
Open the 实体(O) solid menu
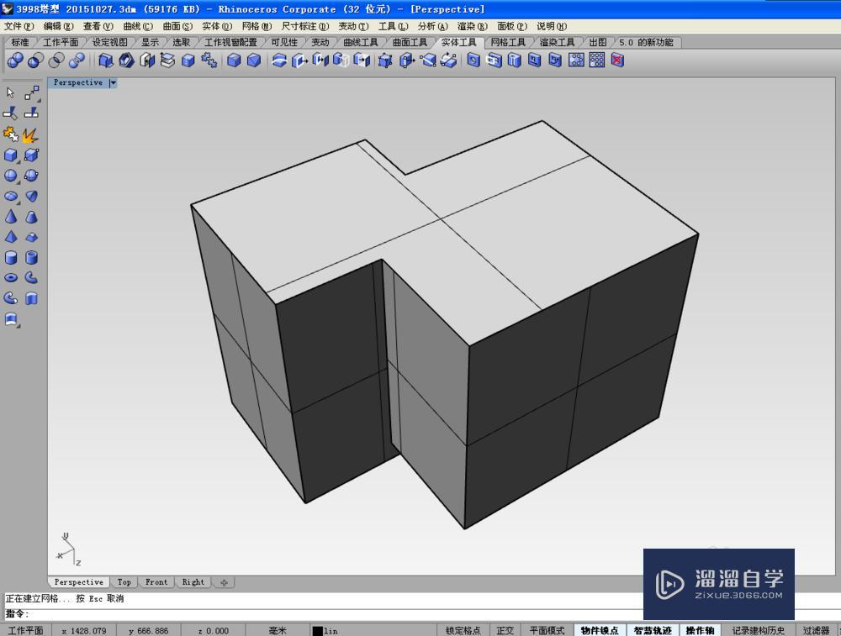[217, 26]
